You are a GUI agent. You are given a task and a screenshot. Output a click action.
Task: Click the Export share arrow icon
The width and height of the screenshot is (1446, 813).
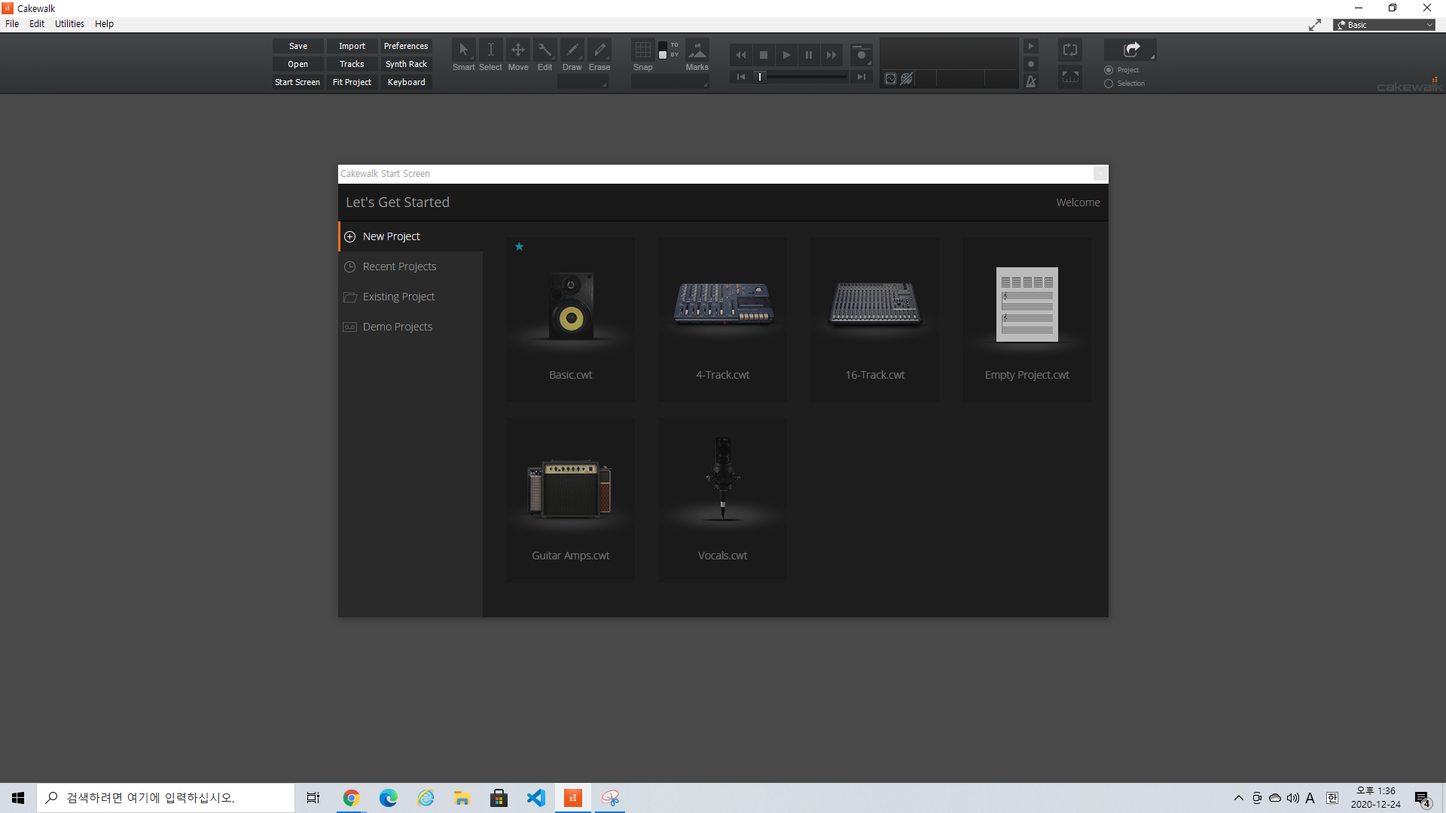(x=1130, y=50)
